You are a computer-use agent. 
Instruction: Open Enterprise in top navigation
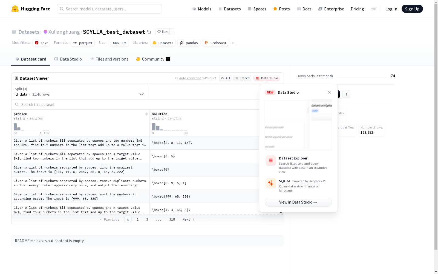coord(331,9)
